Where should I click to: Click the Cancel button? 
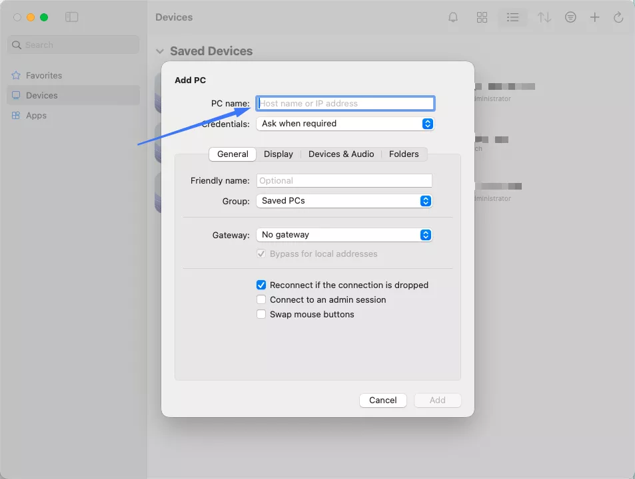[383, 400]
